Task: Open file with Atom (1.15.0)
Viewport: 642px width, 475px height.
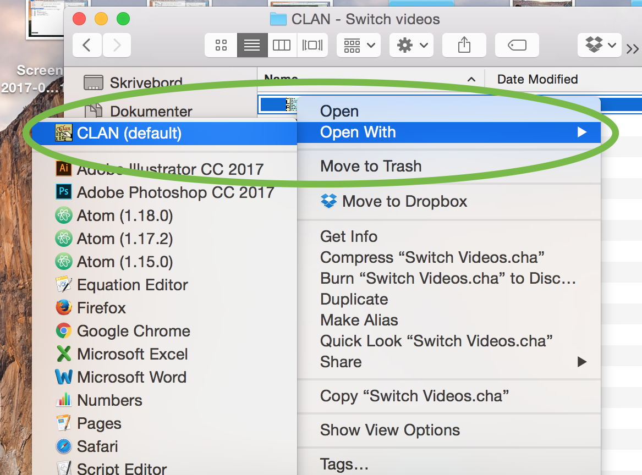Action: pyautogui.click(x=164, y=262)
